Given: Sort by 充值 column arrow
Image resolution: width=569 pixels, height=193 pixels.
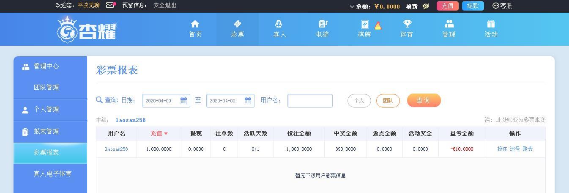Looking at the screenshot, I should [x=166, y=134].
